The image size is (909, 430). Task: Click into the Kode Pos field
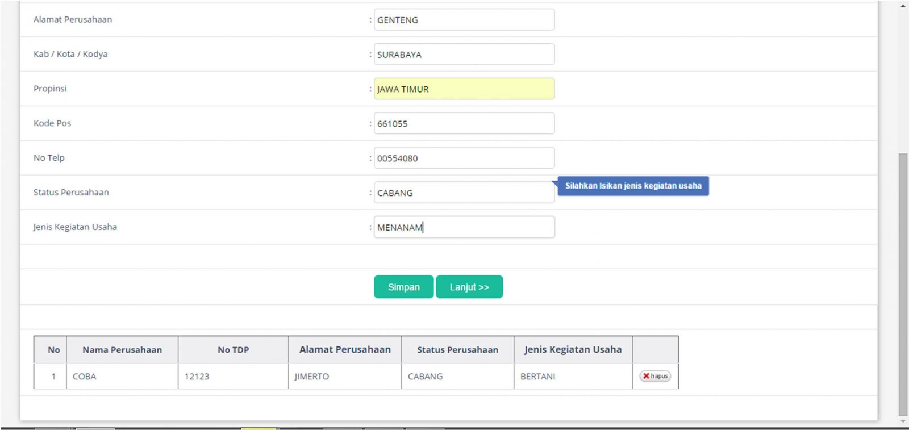[x=464, y=124]
